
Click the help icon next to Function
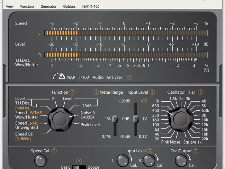point(72,92)
